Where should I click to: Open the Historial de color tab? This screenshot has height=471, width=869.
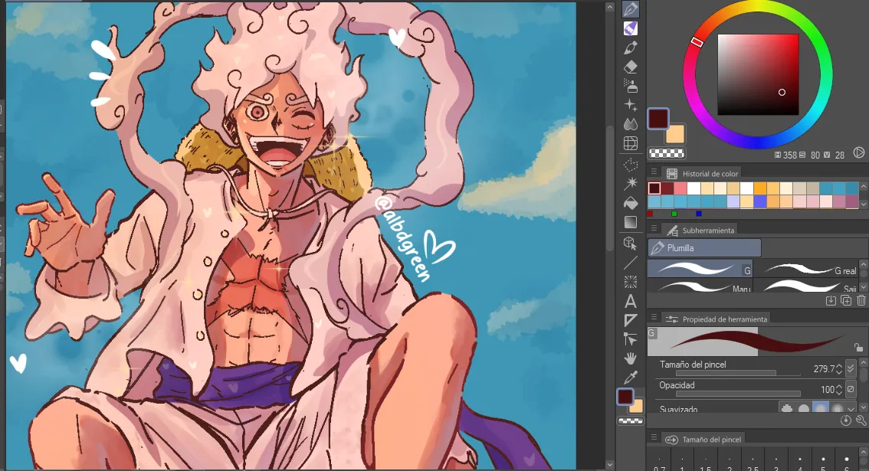tap(703, 173)
